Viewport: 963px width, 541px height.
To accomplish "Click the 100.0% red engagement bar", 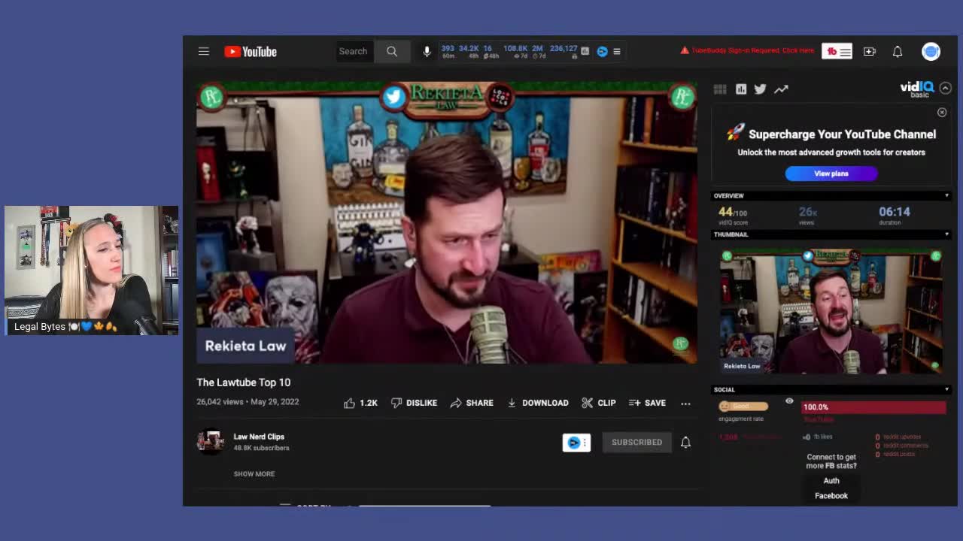I will click(x=873, y=407).
